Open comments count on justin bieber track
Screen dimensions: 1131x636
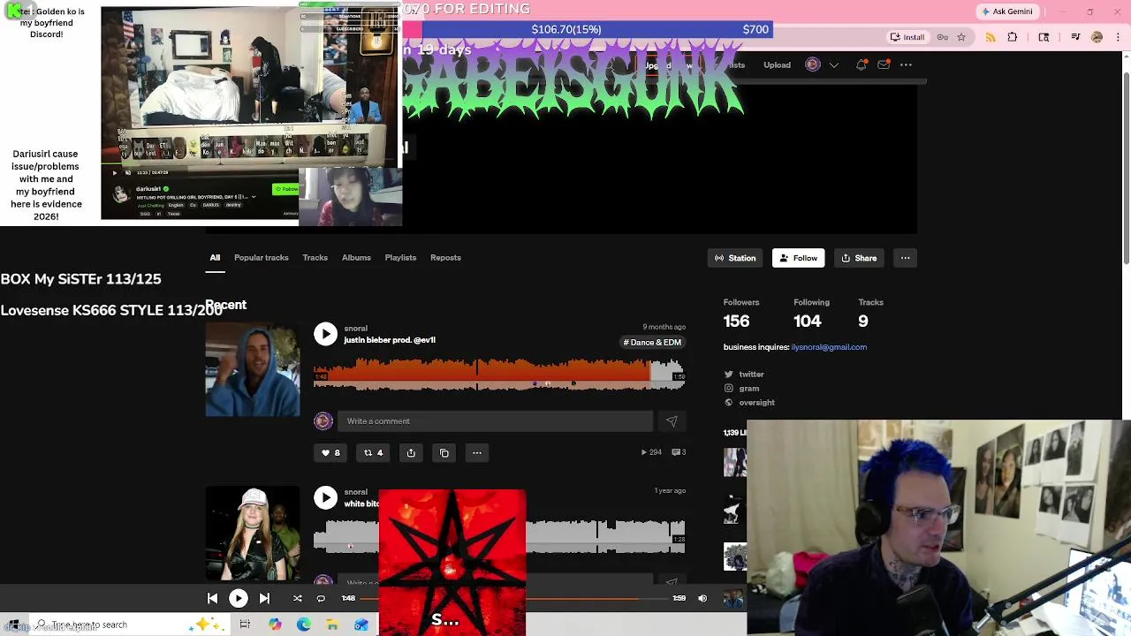click(x=679, y=452)
